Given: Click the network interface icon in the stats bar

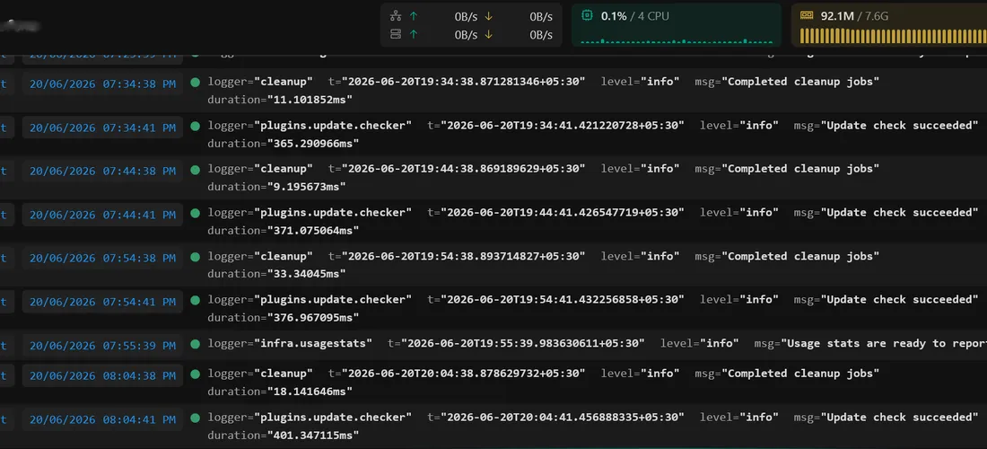Looking at the screenshot, I should (x=396, y=16).
